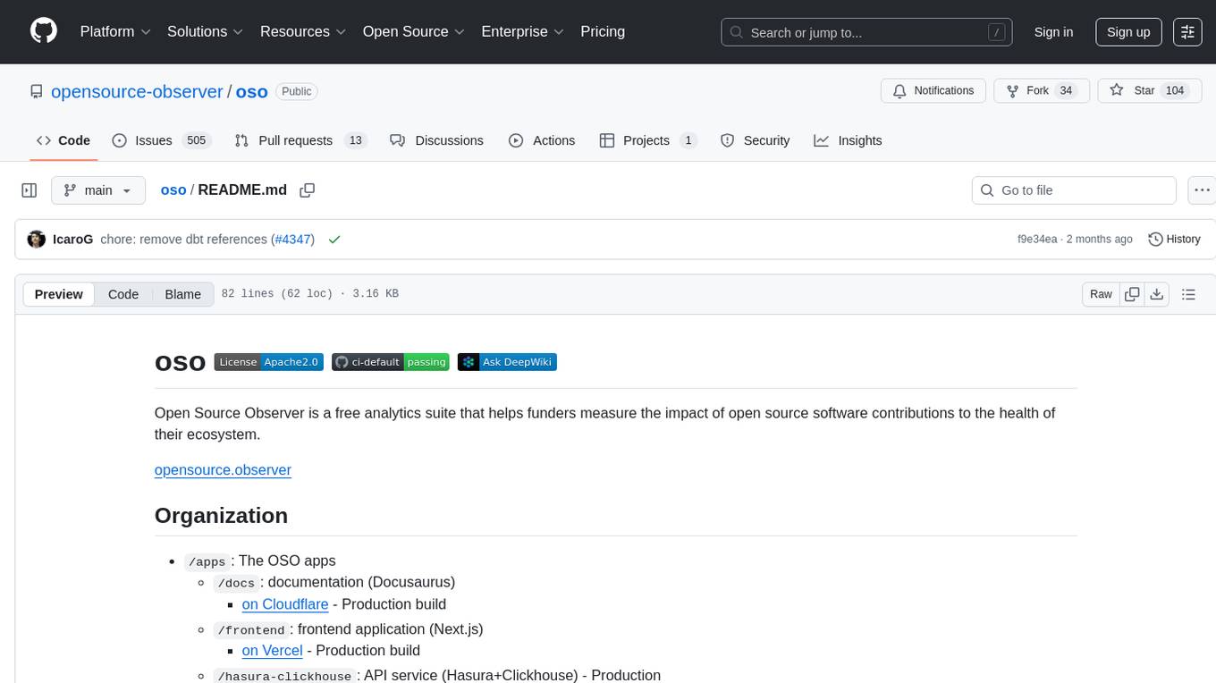Show commit check status checkmark

coord(334,240)
